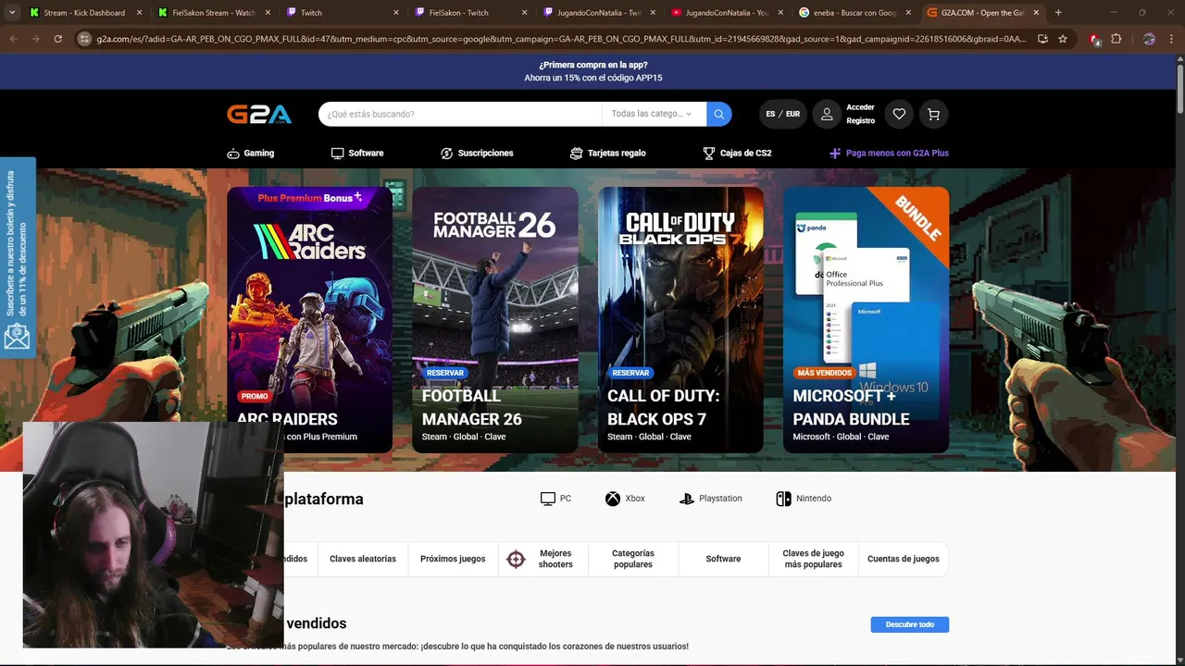Image resolution: width=1185 pixels, height=666 pixels.
Task: Click the APP15 promo banner
Action: click(x=592, y=71)
